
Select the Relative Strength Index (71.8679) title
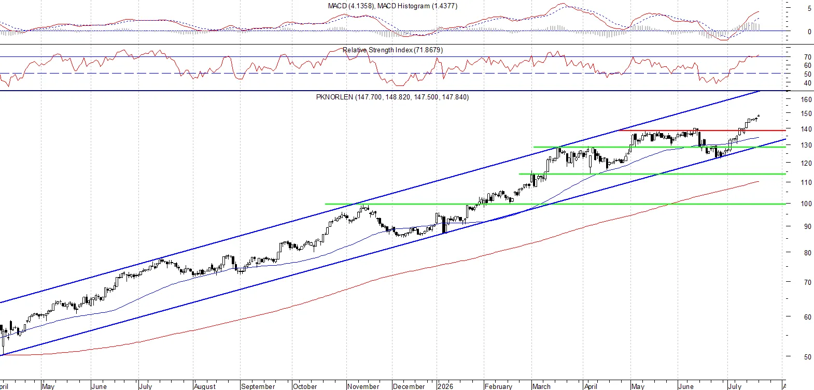(x=392, y=50)
